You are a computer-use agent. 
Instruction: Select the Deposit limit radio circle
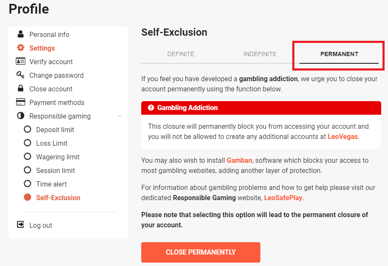click(28, 129)
